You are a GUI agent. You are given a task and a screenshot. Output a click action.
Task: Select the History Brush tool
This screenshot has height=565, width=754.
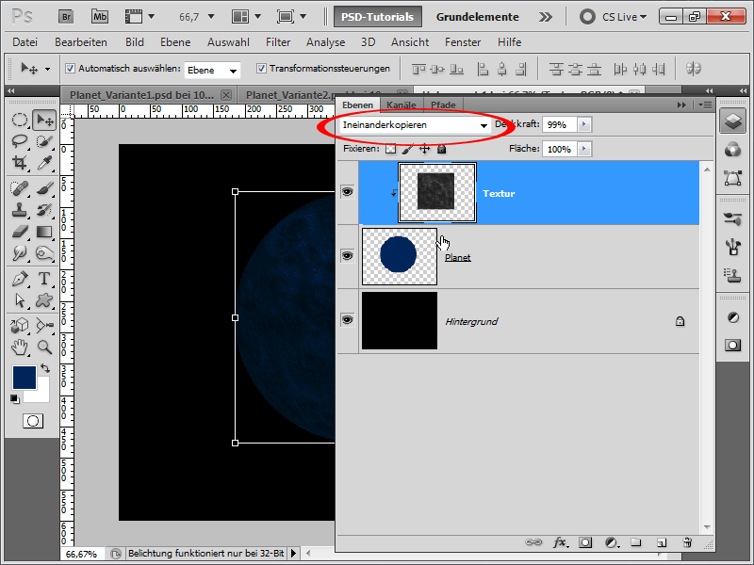[x=44, y=210]
